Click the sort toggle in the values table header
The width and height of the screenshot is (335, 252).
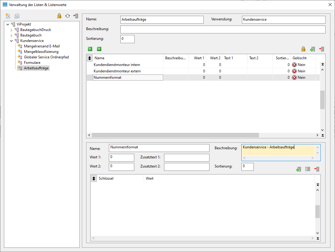(89, 58)
